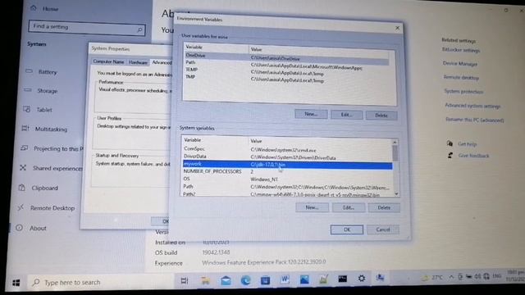The image size is (525, 295).
Task: Click Edit under User variables
Action: pyautogui.click(x=346, y=115)
